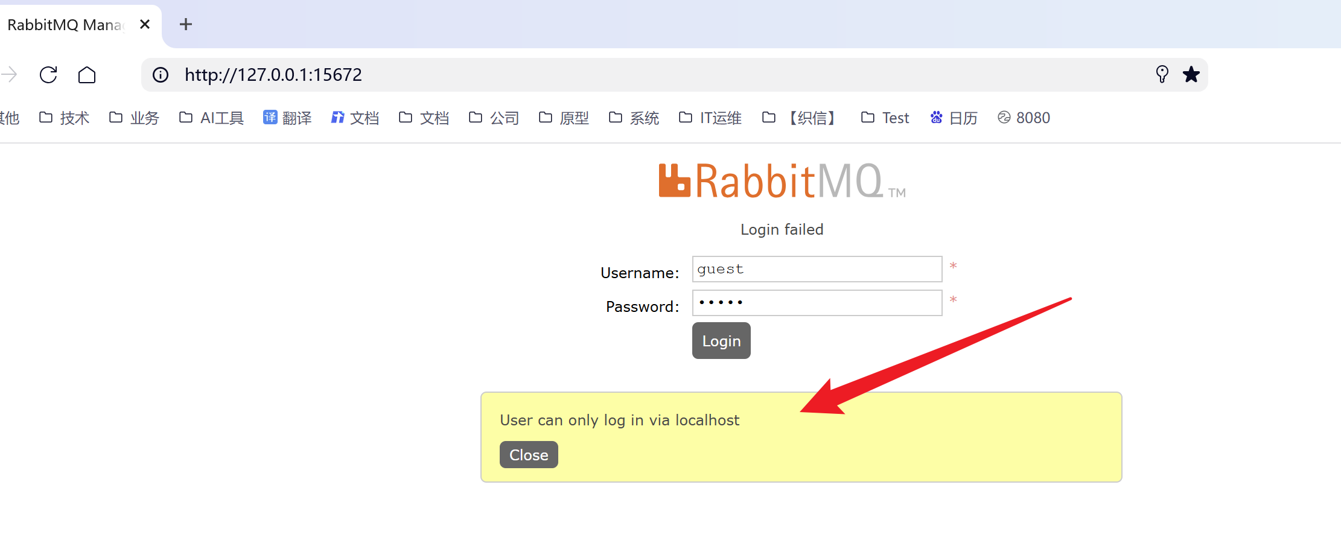Open the 日历 bookmark
Screen dimensions: 1341x546
[x=954, y=118]
